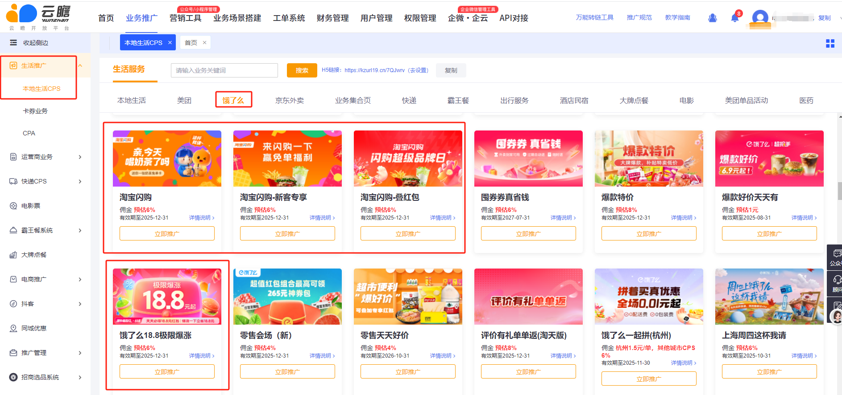
Task: Open notifications via the bell icon
Action: click(735, 18)
